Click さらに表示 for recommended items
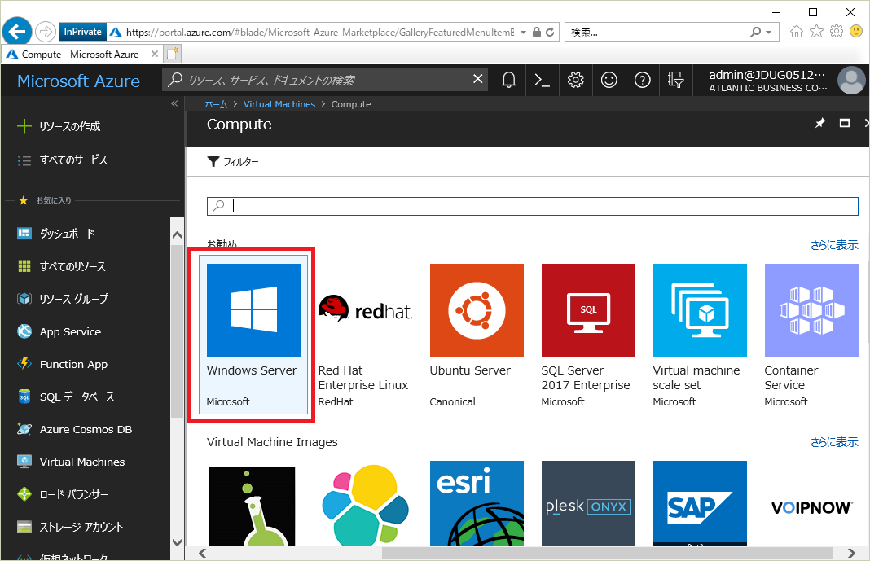 click(834, 245)
